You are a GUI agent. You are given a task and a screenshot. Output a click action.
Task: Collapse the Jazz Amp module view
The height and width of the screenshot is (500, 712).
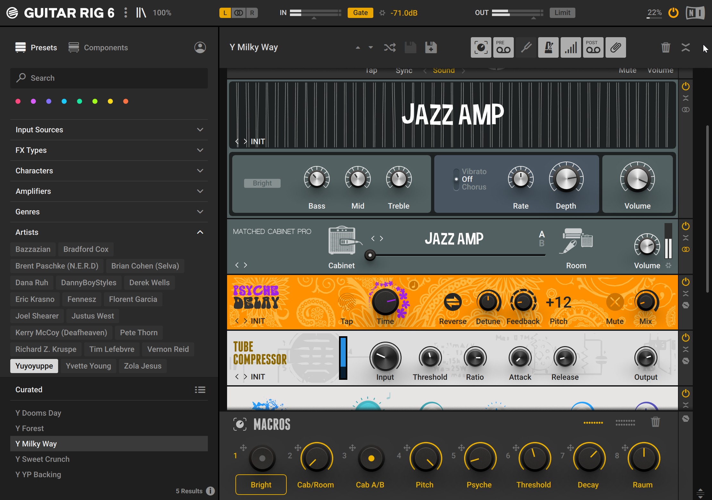[686, 98]
